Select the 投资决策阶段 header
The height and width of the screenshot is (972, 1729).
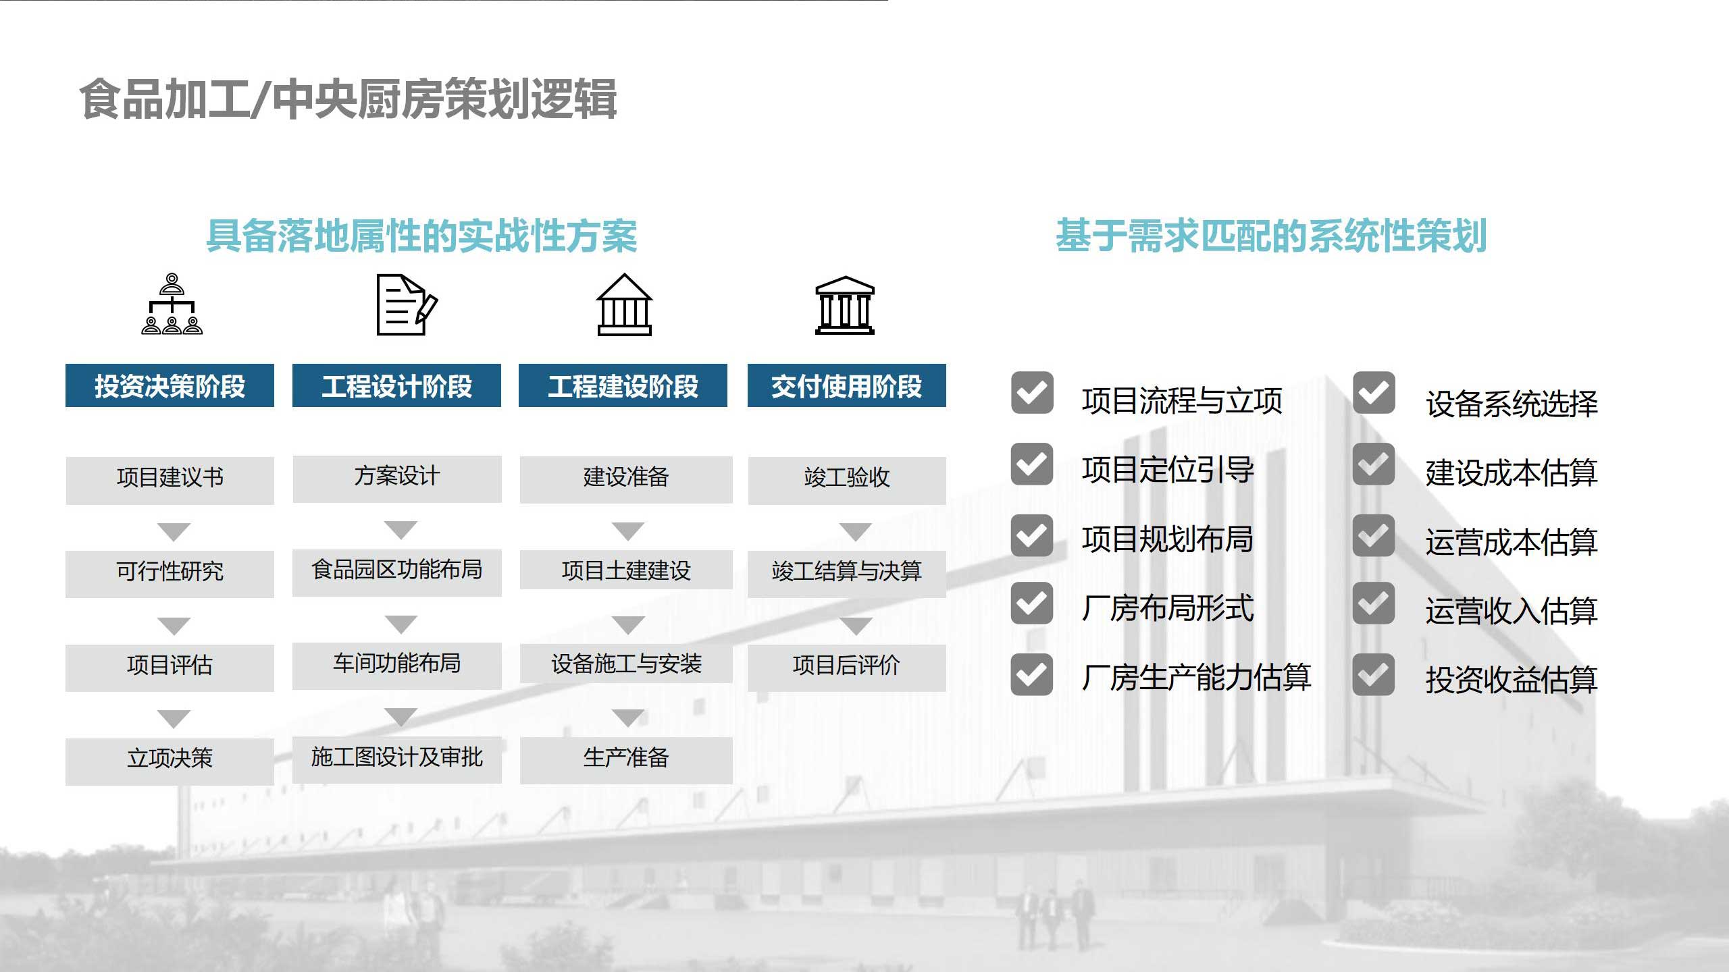(x=170, y=385)
